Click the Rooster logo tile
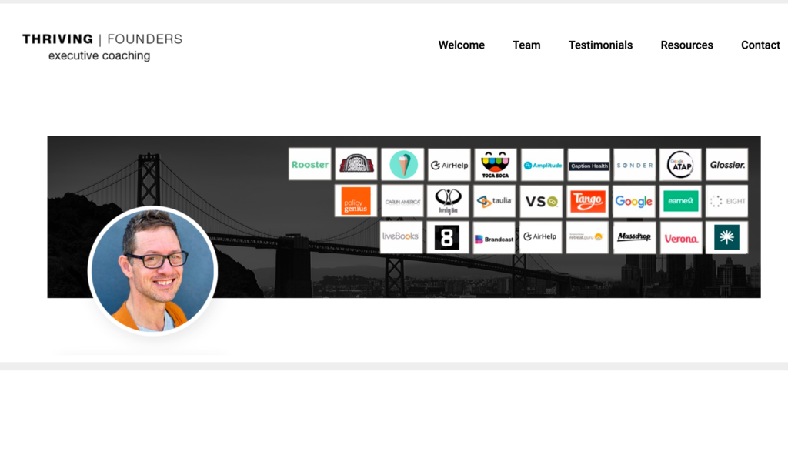This screenshot has height=449, width=788. [310, 164]
